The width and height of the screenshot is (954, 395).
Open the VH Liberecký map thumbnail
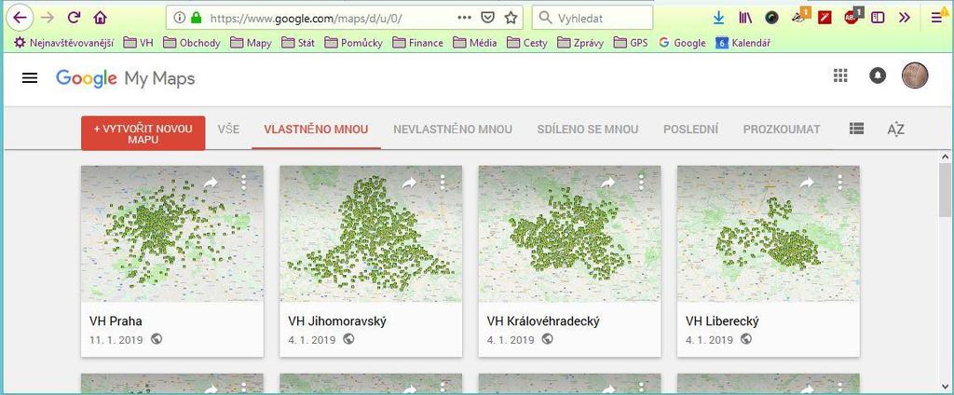click(769, 235)
